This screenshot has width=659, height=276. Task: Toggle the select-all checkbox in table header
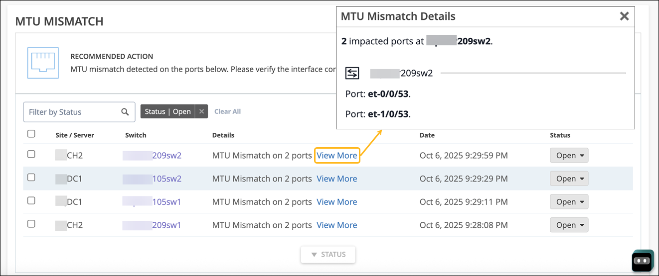coord(31,134)
